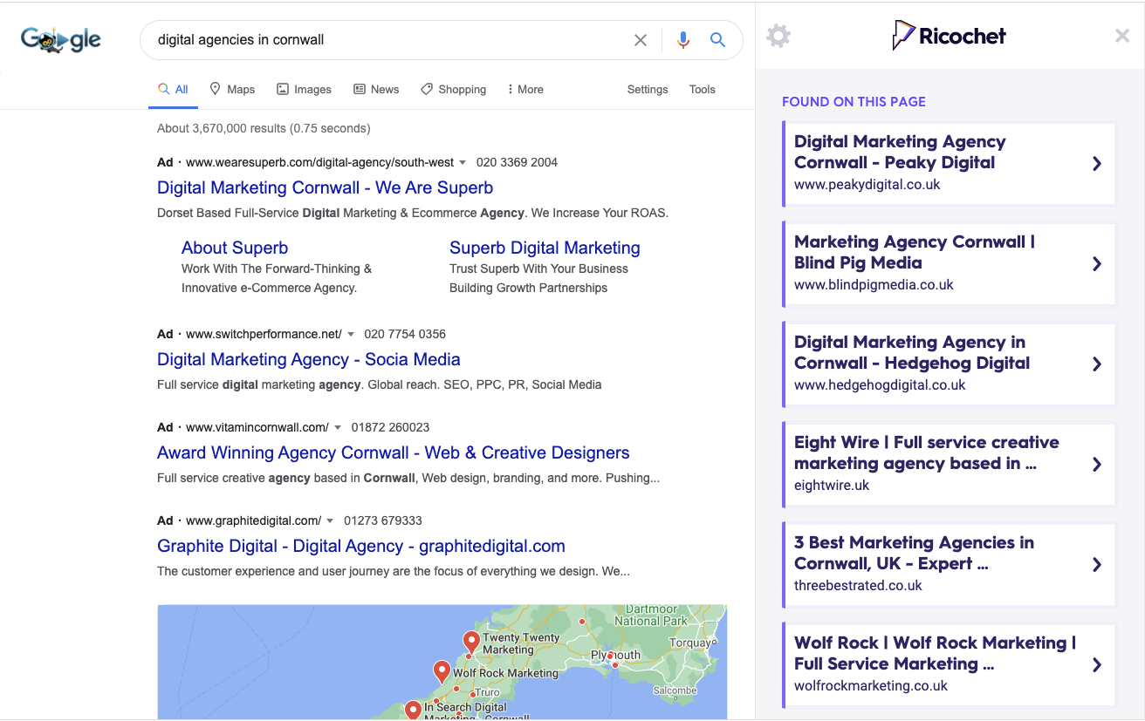Viewport: 1145px width, 721px height.
Task: Click the eightwire.uk URL text
Action: (x=832, y=486)
